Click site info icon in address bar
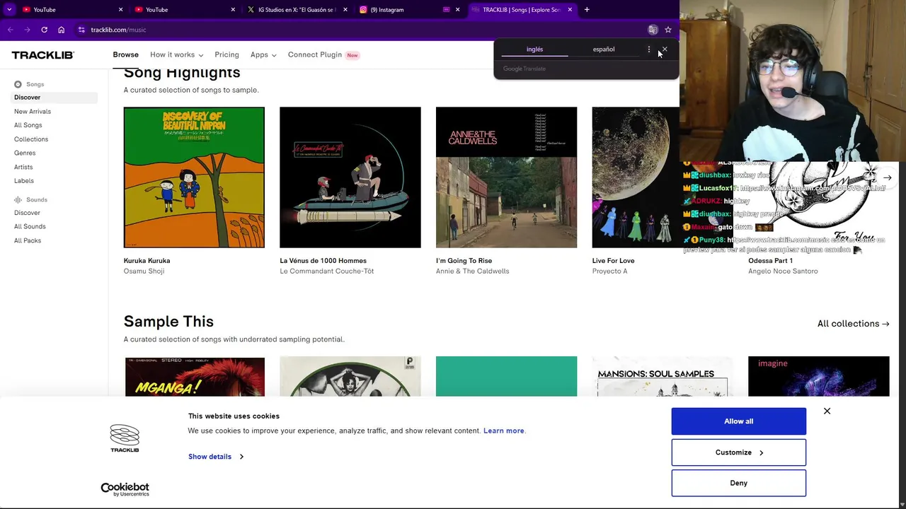This screenshot has width=906, height=509. coord(81,30)
